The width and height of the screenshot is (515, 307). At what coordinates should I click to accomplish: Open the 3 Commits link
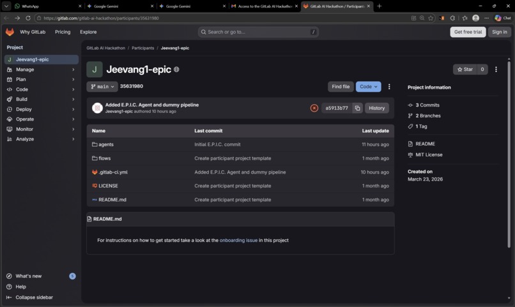(x=427, y=105)
